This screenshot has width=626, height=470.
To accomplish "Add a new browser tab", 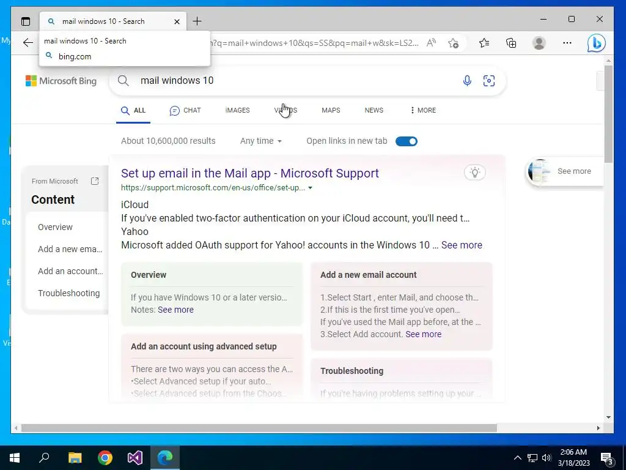I will coord(197,21).
